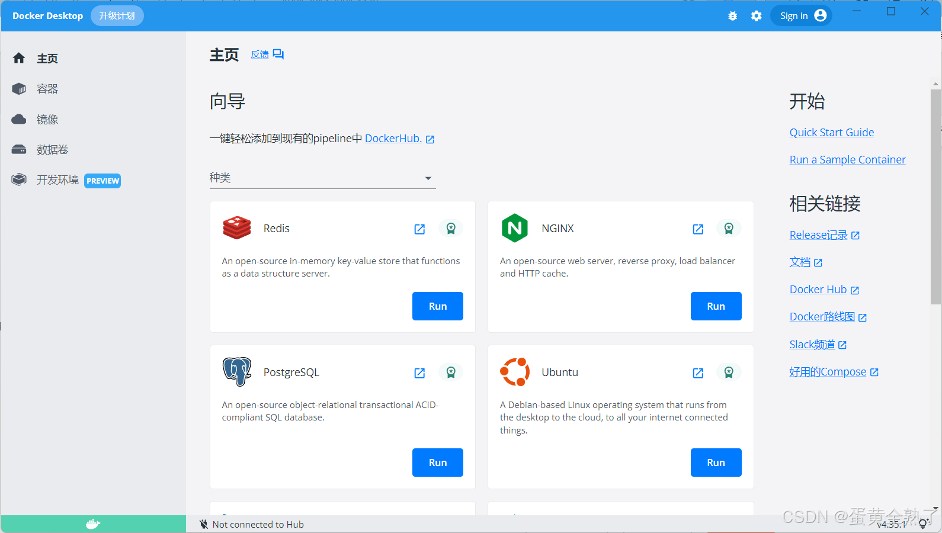Viewport: 942px width, 533px height.
Task: Open the bug troubleshoot icon
Action: tap(733, 16)
